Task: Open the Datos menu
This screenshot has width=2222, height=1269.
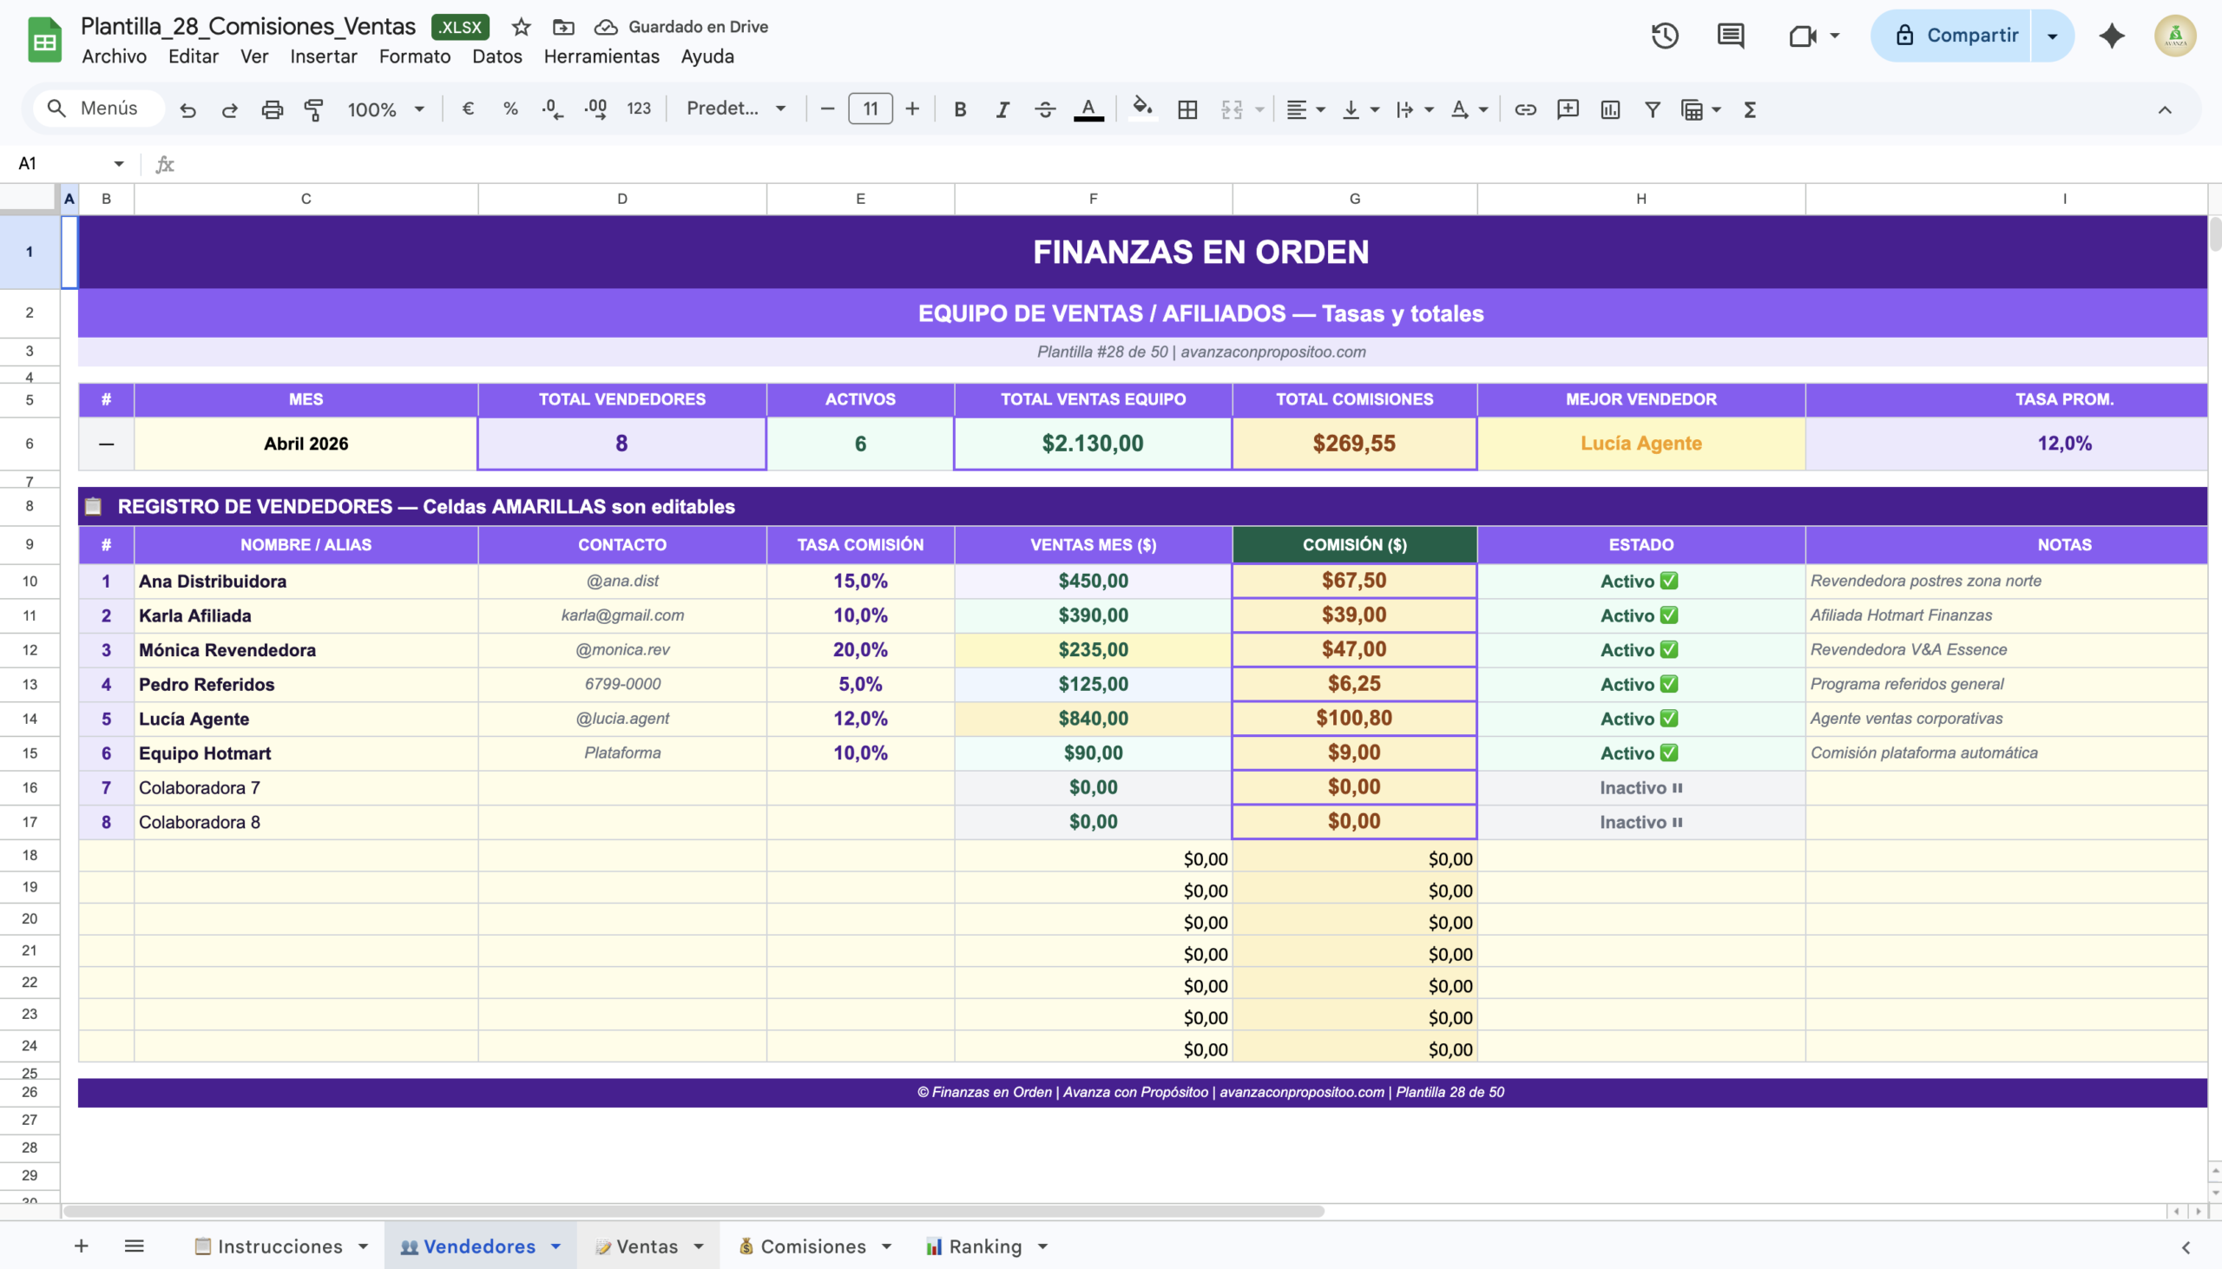Action: pos(496,56)
